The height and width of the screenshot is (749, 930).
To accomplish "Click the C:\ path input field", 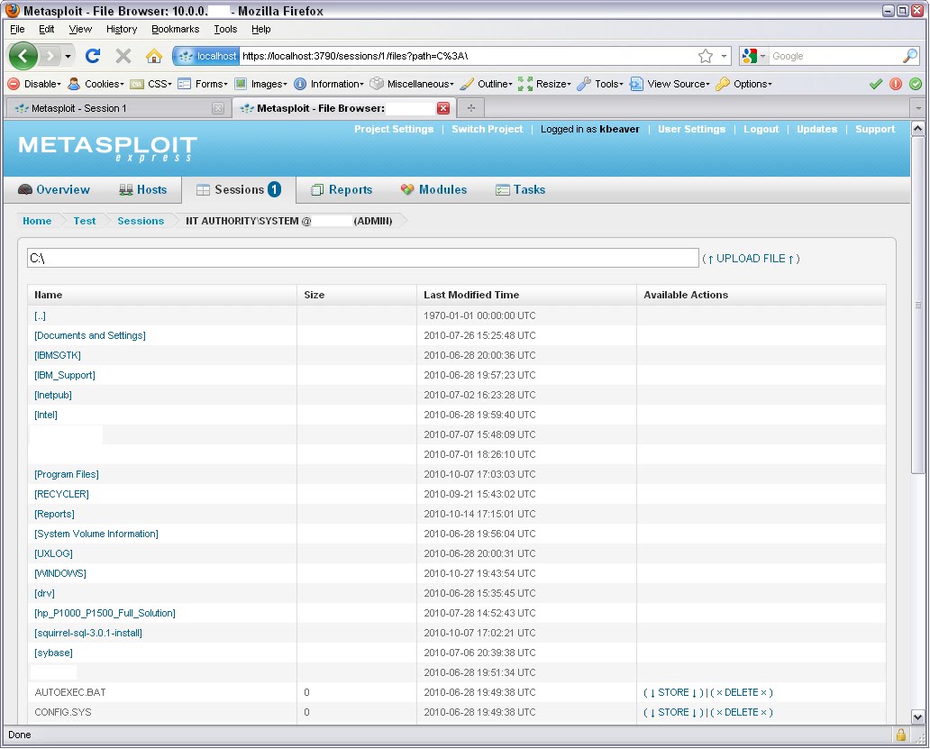I will pyautogui.click(x=363, y=259).
